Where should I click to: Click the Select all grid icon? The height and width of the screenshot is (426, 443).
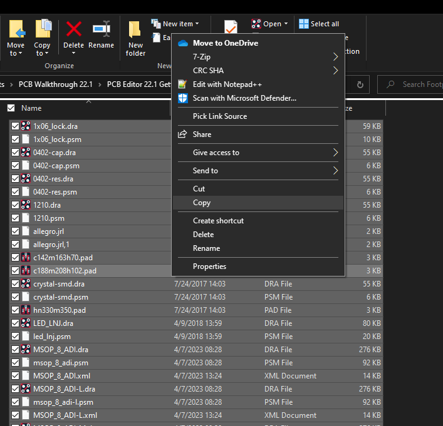click(304, 24)
